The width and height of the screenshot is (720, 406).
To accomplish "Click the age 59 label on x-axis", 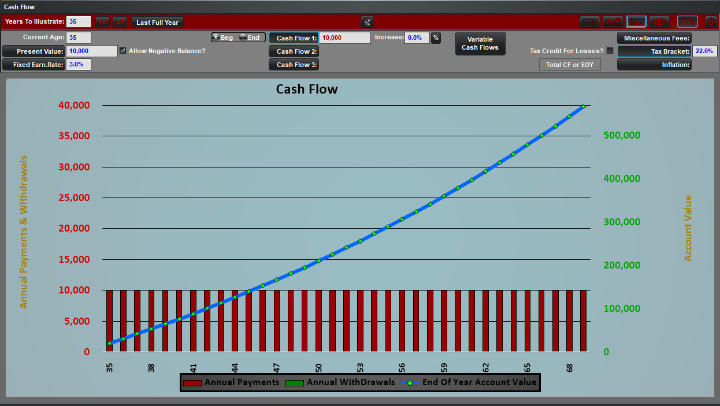I will (x=444, y=367).
